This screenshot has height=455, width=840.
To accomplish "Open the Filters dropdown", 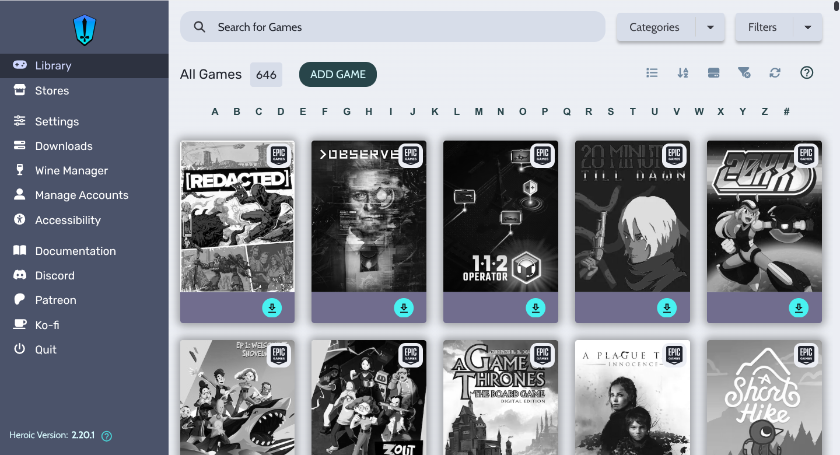I will (762, 27).
